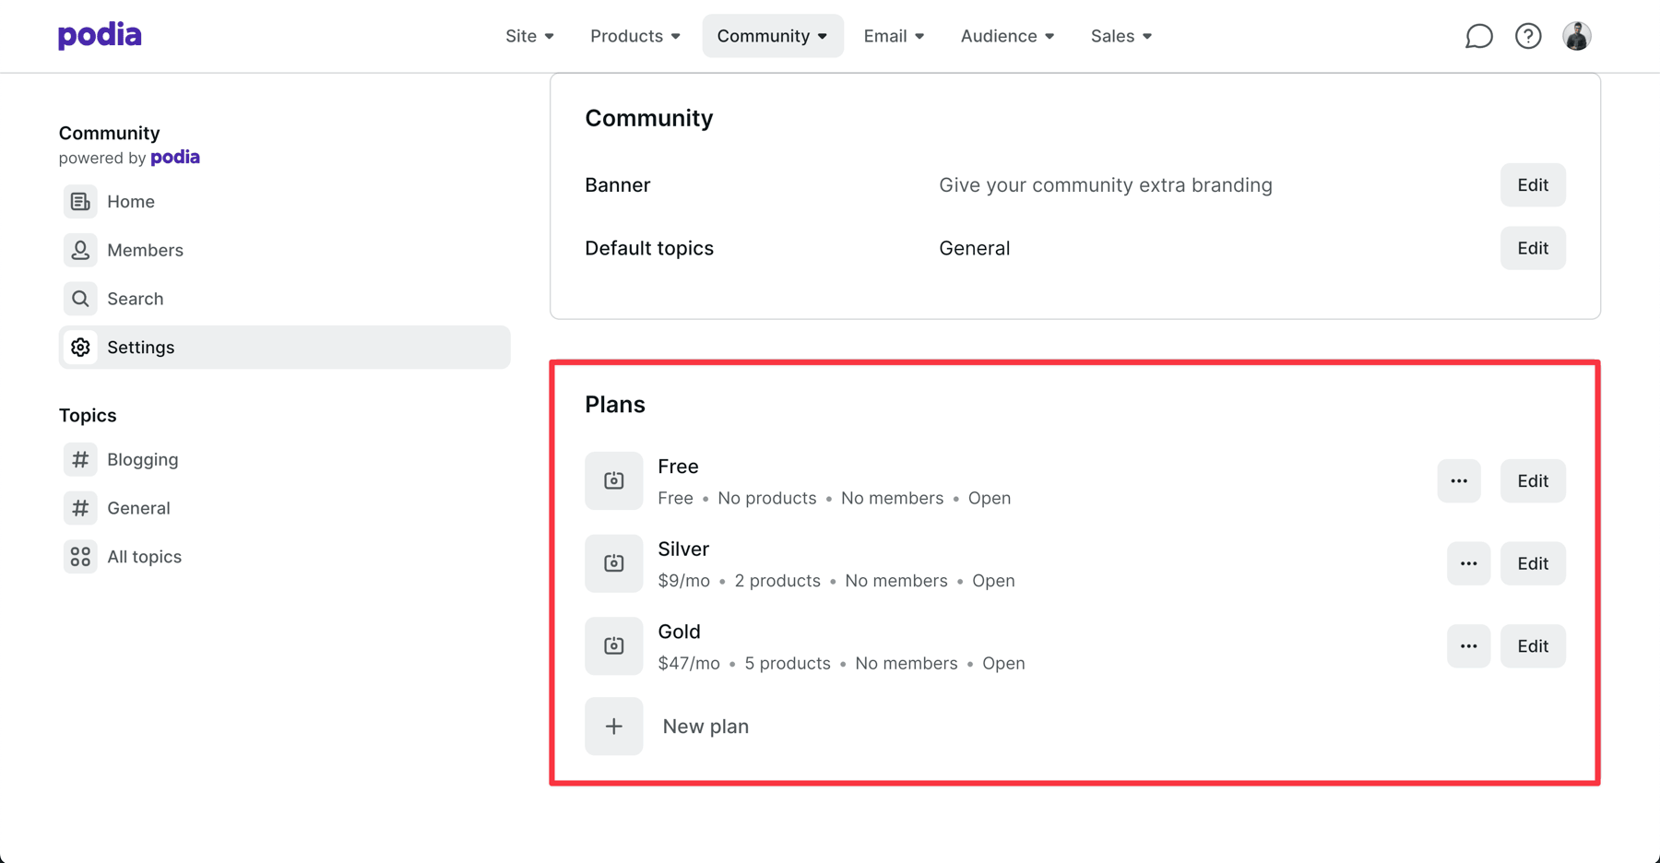1660x863 pixels.
Task: Click Edit next to the Gold plan
Action: click(x=1532, y=645)
